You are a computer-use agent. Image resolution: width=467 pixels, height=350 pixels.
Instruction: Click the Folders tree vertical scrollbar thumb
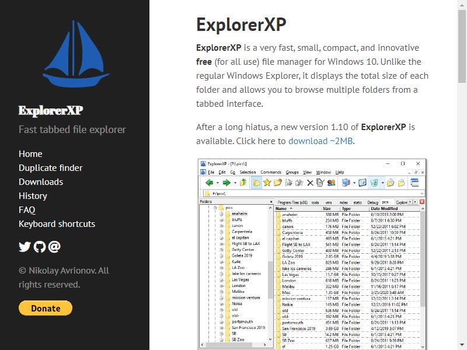(x=270, y=280)
